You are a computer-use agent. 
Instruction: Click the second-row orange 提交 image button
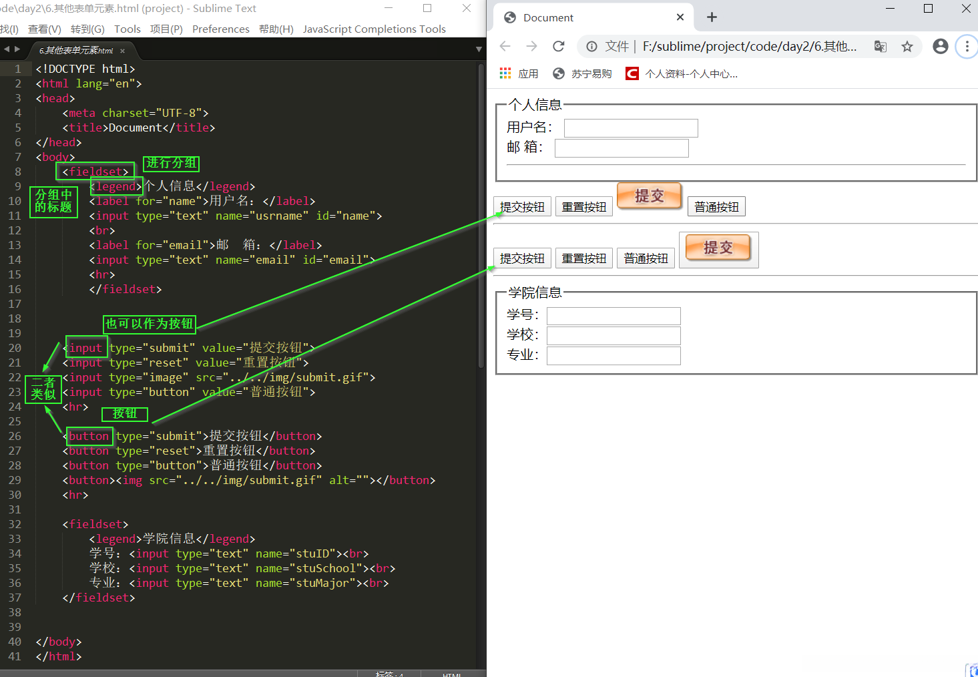[719, 250]
